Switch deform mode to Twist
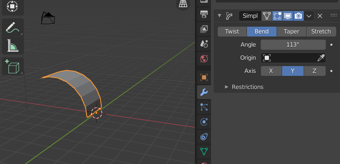Image resolution: width=340 pixels, height=164 pixels. [x=232, y=31]
